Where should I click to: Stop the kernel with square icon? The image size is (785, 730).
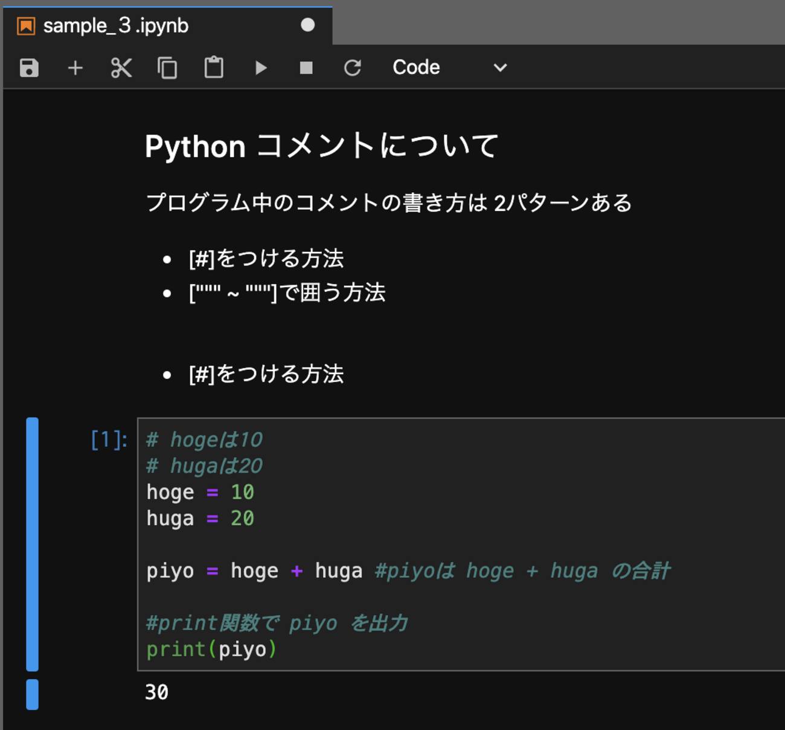[306, 68]
